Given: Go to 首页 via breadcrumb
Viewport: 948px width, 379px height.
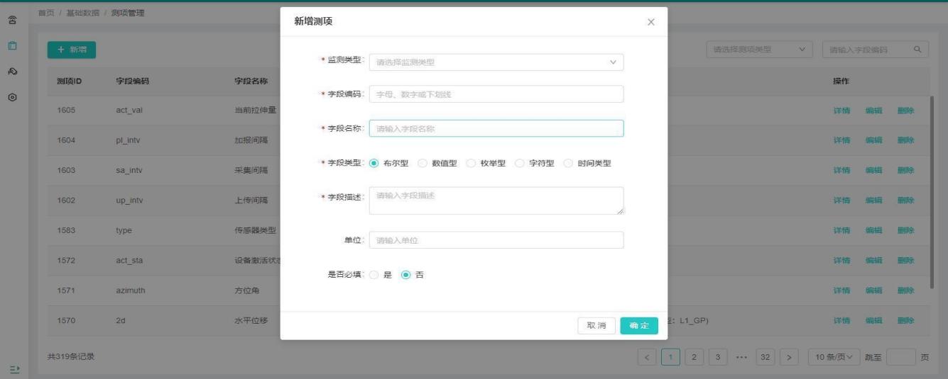Looking at the screenshot, I should point(45,14).
